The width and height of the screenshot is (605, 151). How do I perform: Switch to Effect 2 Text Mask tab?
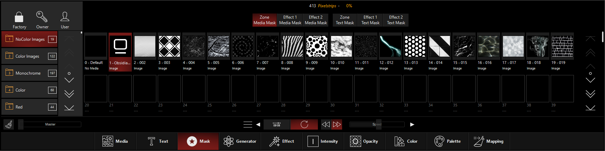coord(396,20)
